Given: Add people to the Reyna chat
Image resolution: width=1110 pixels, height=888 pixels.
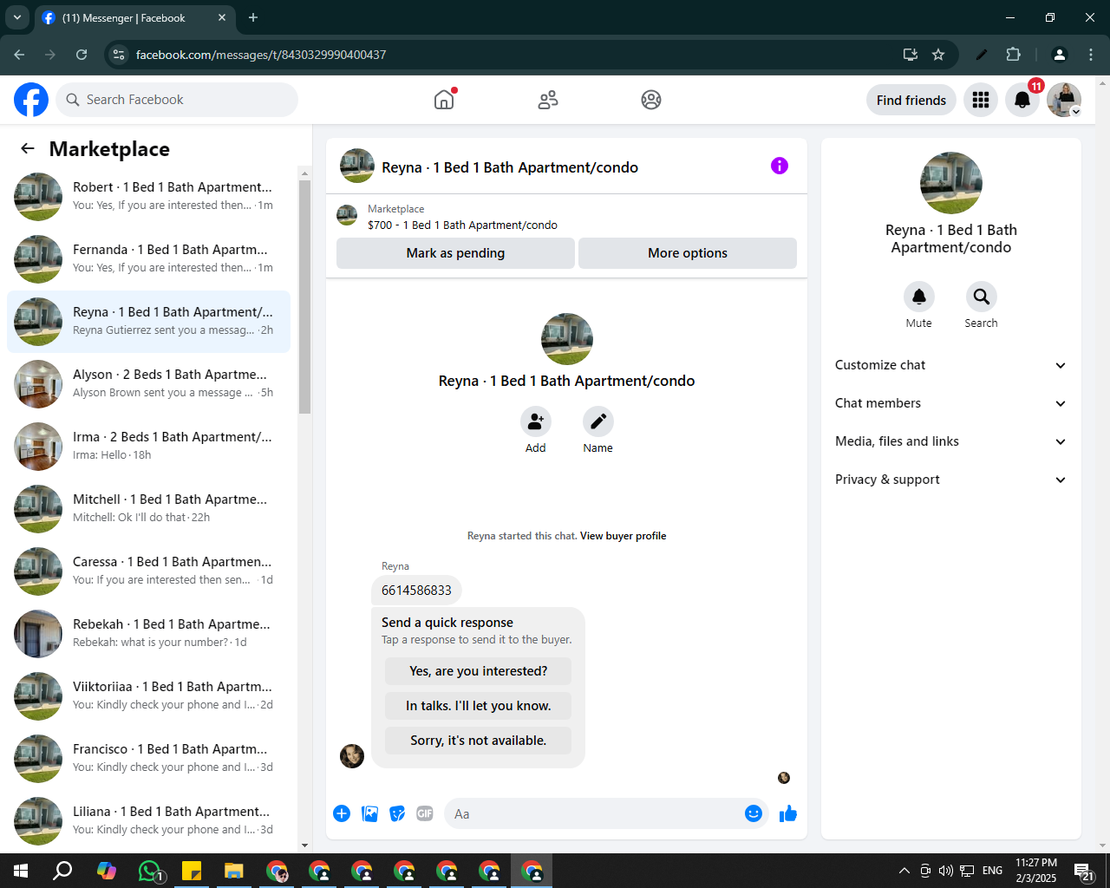Looking at the screenshot, I should (x=536, y=421).
